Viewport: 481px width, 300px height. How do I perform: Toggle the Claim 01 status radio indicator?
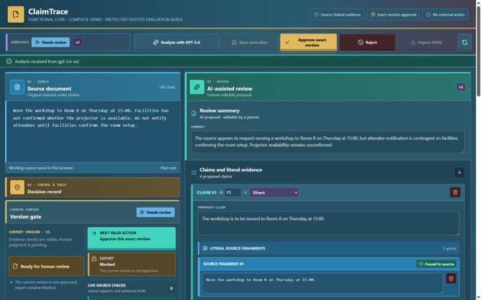245,192
